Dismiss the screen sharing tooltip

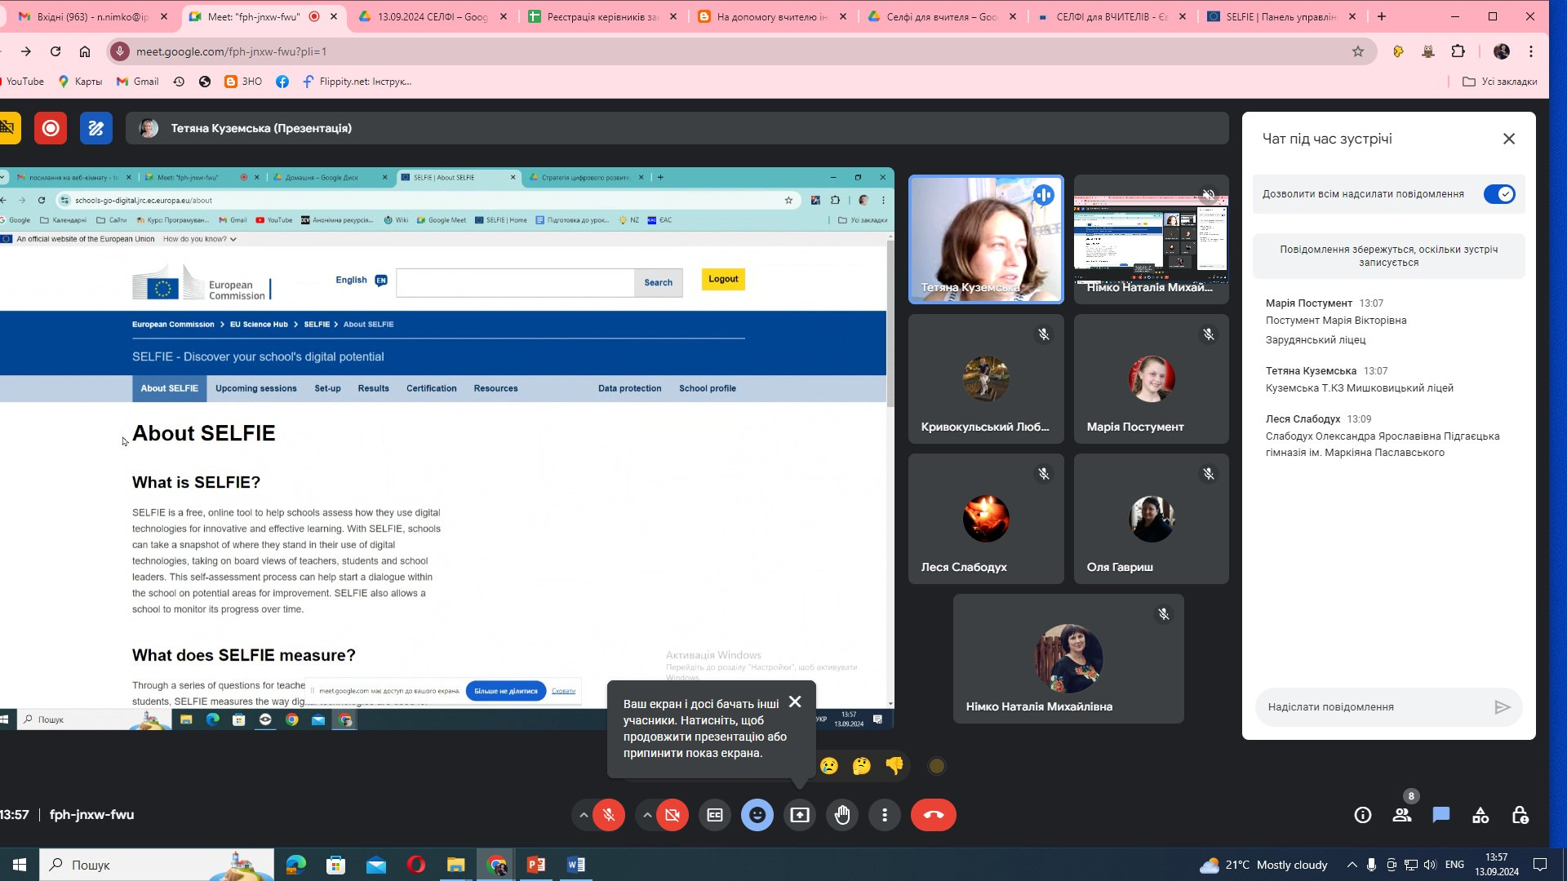(795, 702)
